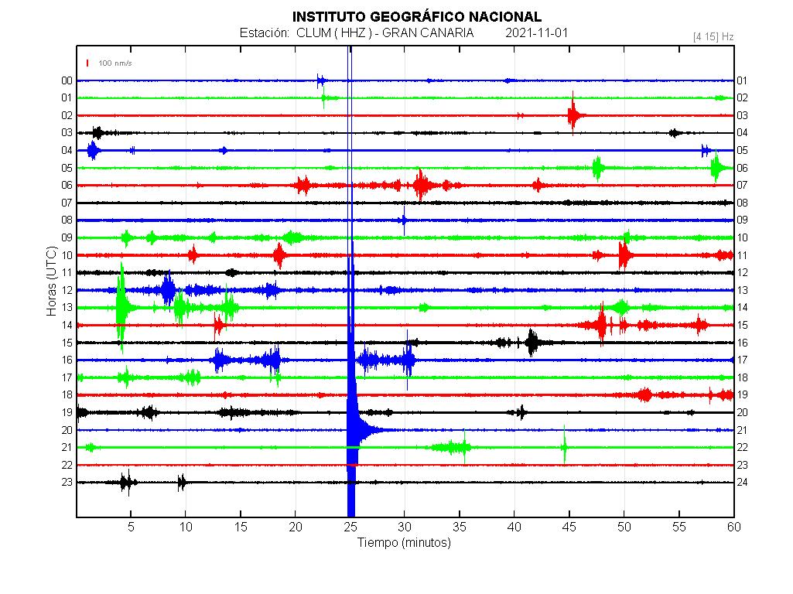Click minute tick 25 on the time axis
The width and height of the screenshot is (793, 594).
tap(350, 527)
